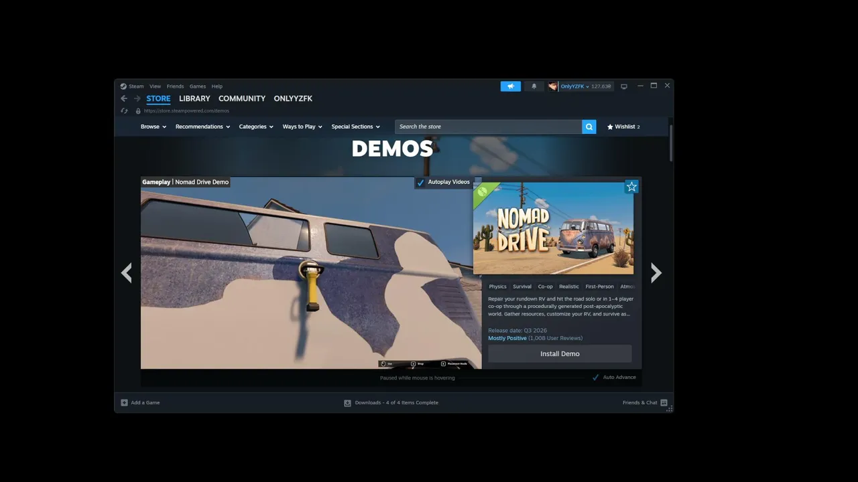Expand the Browse dropdown
The image size is (858, 482).
[154, 127]
